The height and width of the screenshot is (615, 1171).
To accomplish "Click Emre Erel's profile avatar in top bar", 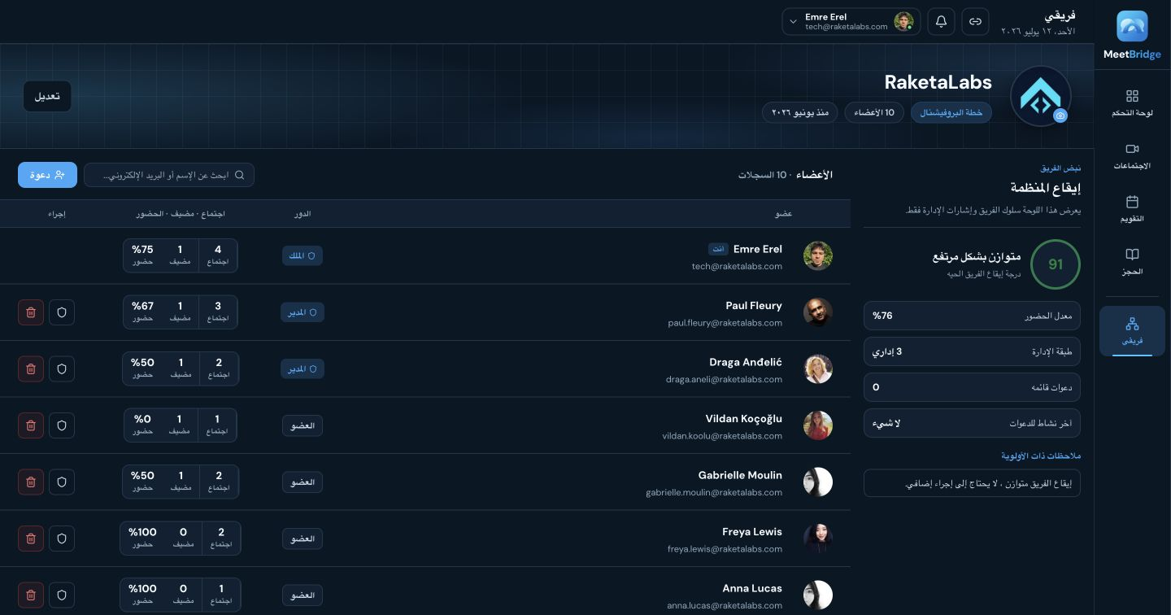I will pyautogui.click(x=903, y=22).
